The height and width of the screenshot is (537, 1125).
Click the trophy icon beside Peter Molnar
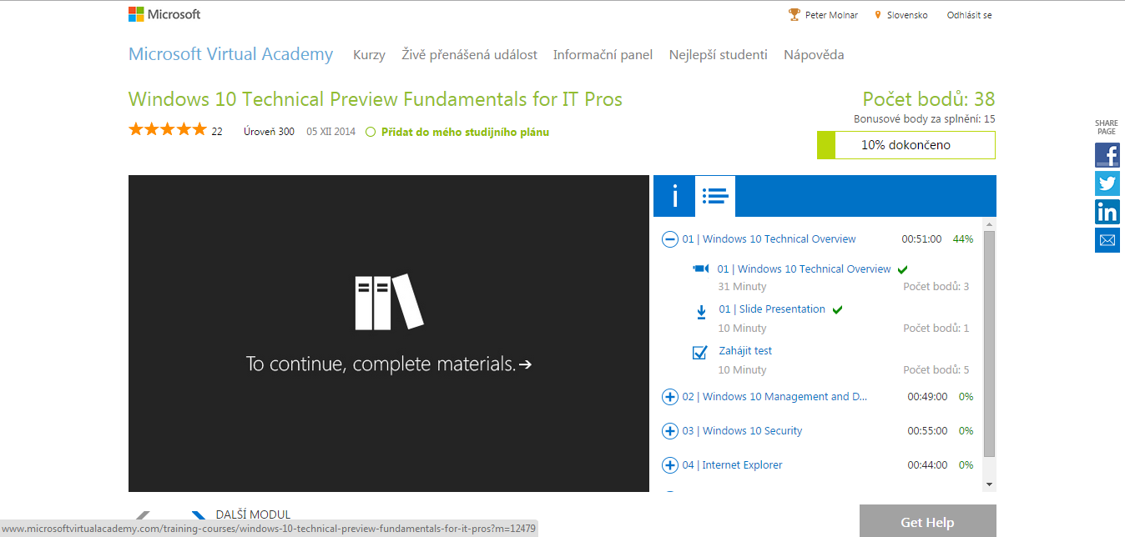click(795, 15)
